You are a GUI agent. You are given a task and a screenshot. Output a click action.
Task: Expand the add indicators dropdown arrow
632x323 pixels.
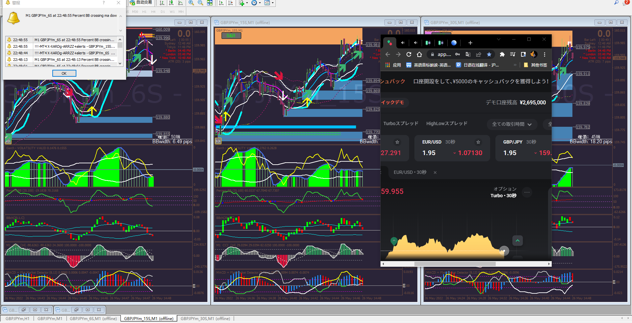(x=247, y=3)
